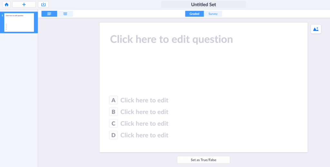This screenshot has height=167, width=330.
Task: Edit answer choice D text
Action: click(144, 135)
